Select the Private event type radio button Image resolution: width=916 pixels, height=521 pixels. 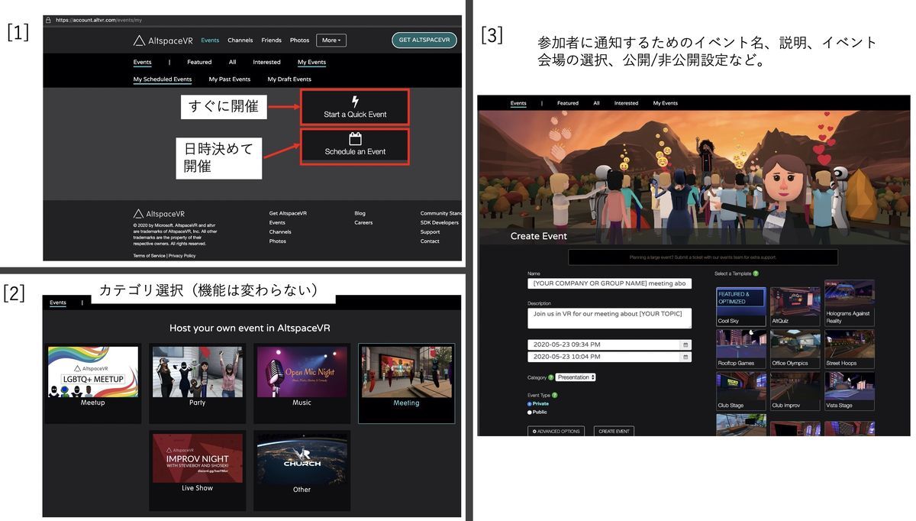(x=529, y=403)
